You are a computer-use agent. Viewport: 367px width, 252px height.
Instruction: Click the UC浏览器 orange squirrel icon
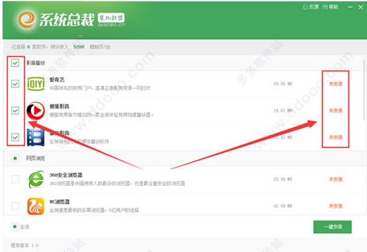36,206
